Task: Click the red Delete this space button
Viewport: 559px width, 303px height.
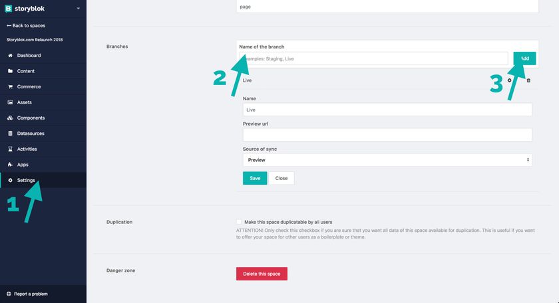Action: point(262,274)
